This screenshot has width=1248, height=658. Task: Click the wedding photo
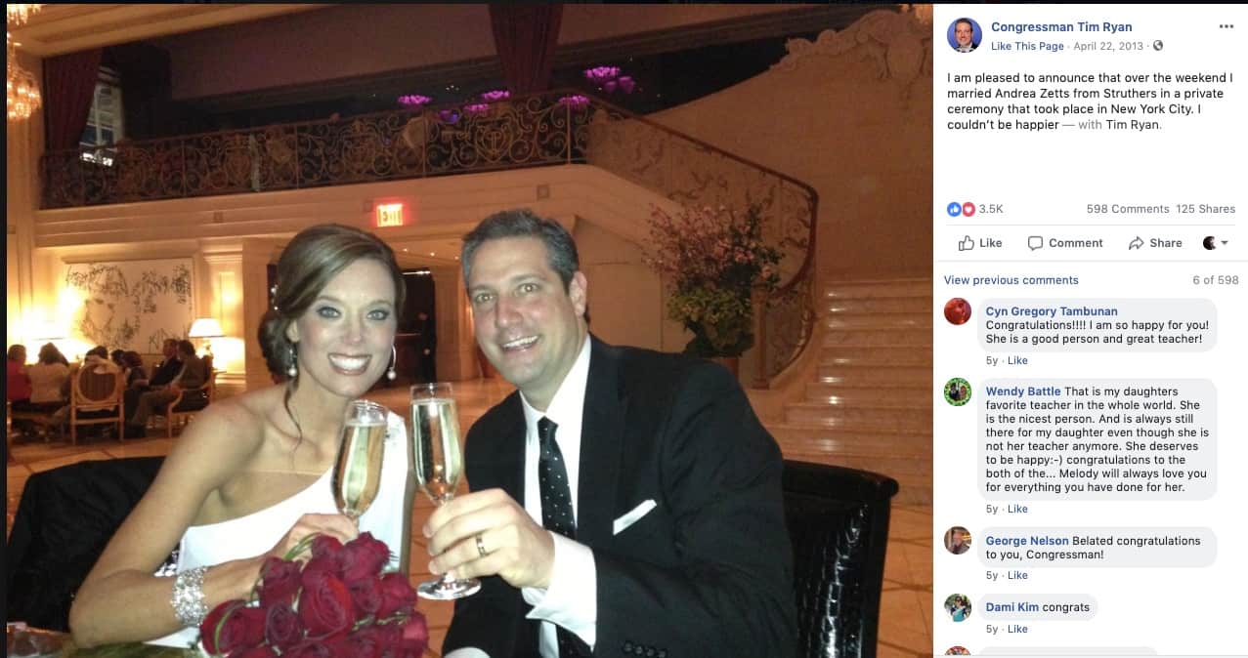click(469, 330)
